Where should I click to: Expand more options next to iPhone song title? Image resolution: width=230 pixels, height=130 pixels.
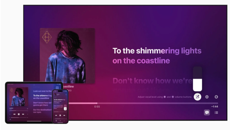66,95
